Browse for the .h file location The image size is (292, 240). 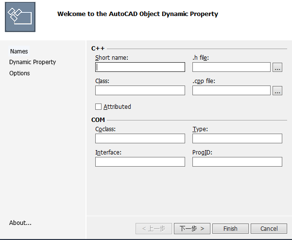tap(277, 67)
